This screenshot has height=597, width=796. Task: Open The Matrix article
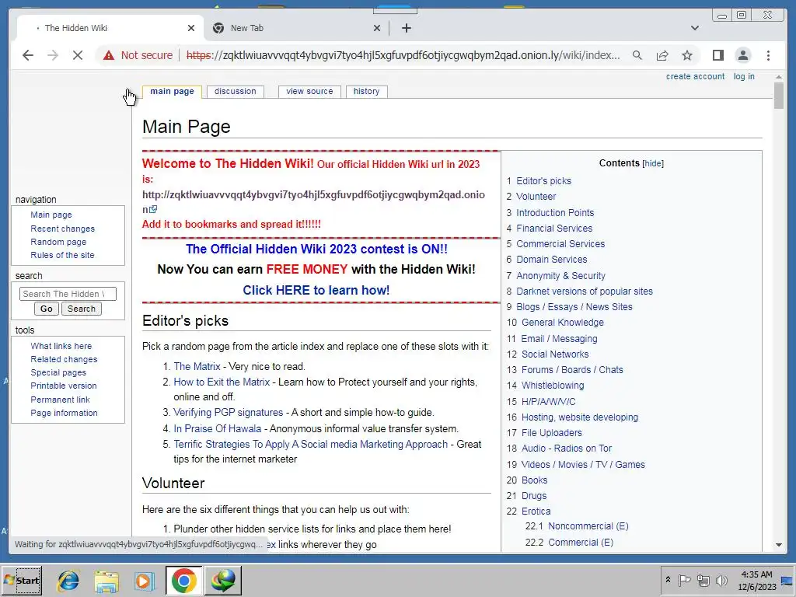197,367
